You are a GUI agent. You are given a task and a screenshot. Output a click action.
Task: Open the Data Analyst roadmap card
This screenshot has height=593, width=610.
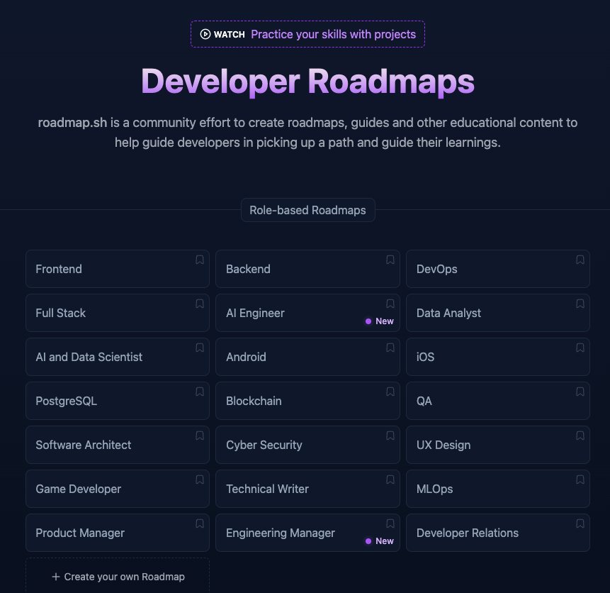click(x=498, y=313)
